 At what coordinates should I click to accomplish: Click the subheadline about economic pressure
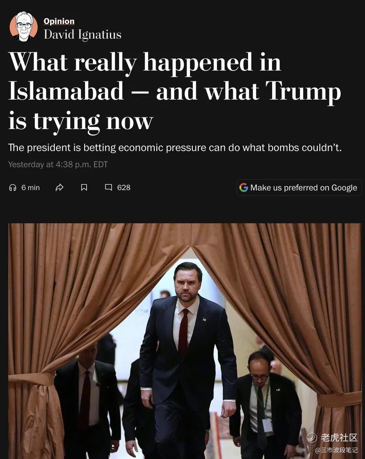click(175, 148)
